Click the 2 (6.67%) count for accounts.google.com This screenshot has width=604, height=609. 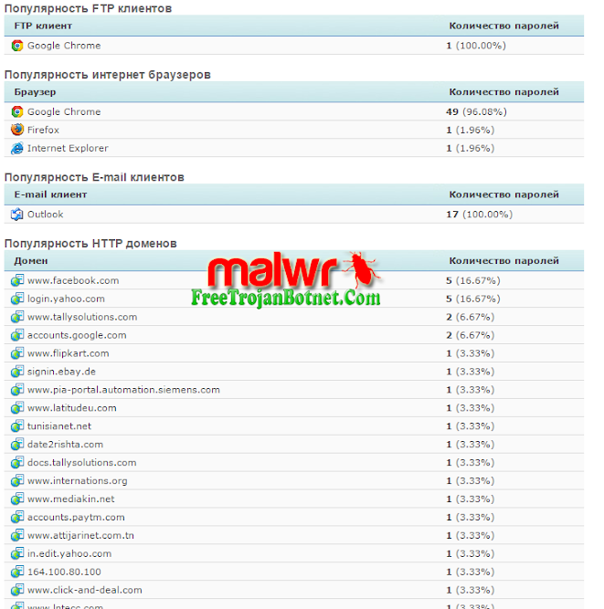click(x=470, y=335)
